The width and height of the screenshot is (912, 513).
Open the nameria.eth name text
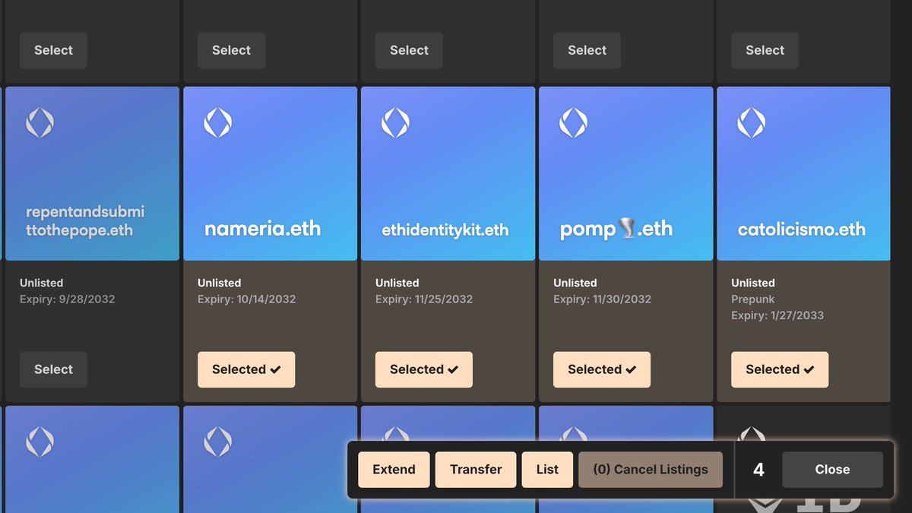click(262, 229)
